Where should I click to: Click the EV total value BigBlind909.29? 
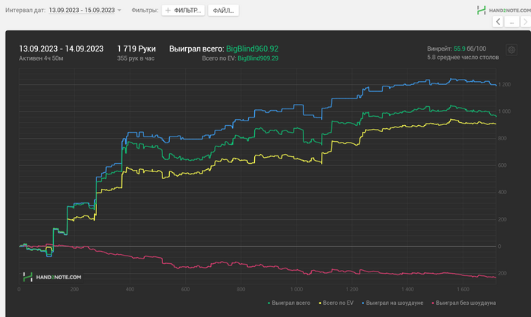tap(258, 58)
